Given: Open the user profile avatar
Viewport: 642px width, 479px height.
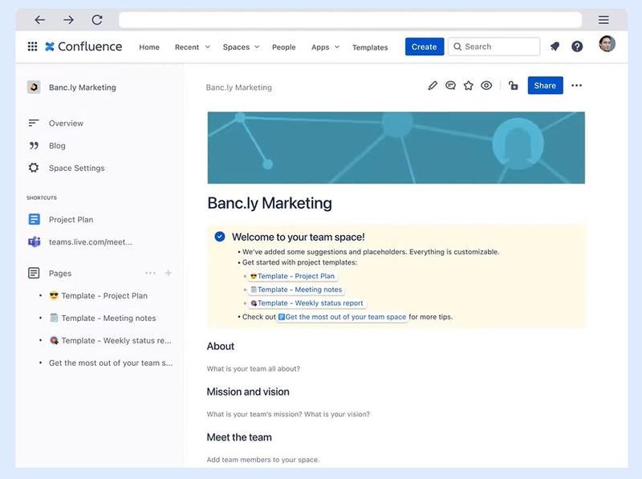Looking at the screenshot, I should click(x=607, y=44).
